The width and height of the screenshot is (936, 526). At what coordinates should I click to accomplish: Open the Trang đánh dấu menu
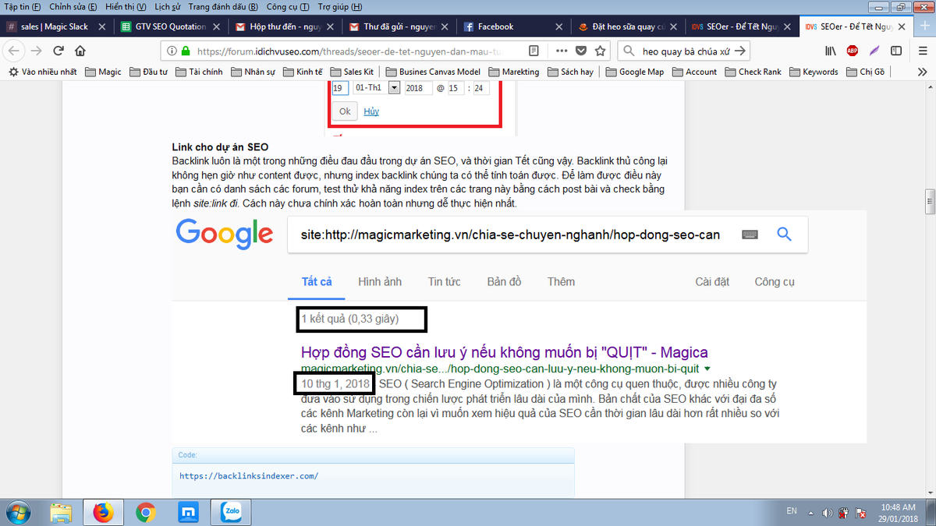223,6
